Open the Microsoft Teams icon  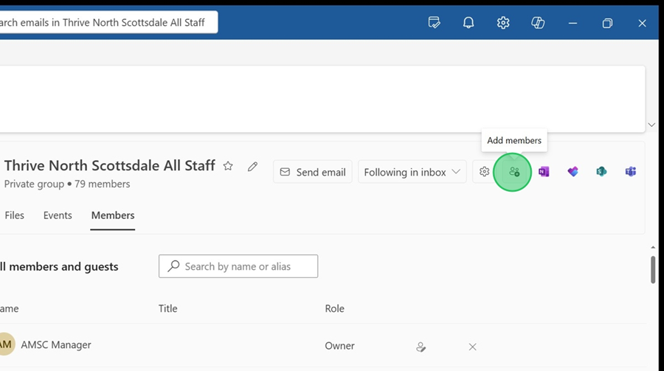point(630,172)
